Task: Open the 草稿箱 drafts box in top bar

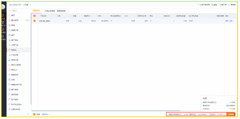Action: [x=232, y=5]
